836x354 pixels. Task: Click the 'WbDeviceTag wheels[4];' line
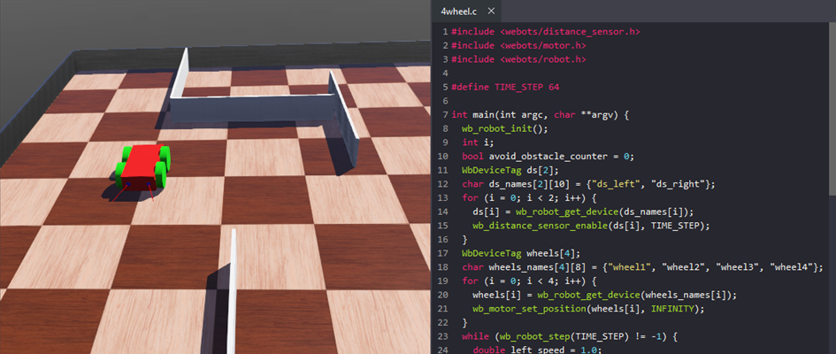click(x=521, y=253)
